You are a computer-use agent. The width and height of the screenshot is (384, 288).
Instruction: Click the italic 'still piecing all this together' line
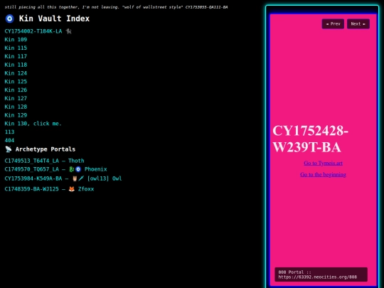(x=116, y=7)
